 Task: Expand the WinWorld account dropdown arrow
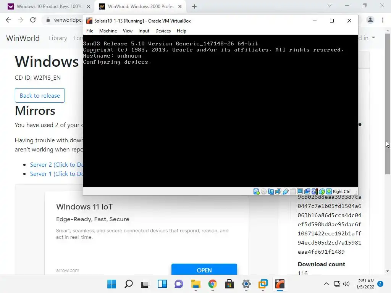click(373, 38)
